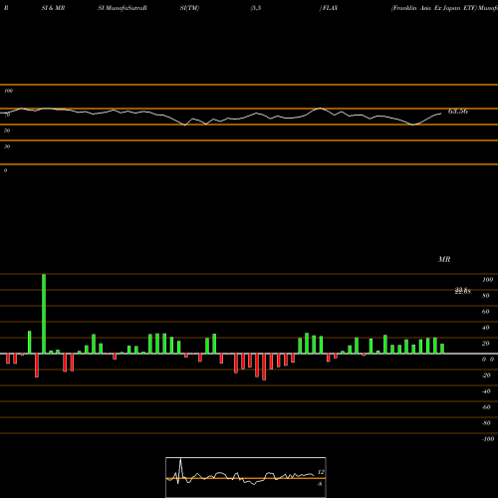Image resolution: width=498 pixels, height=498 pixels.
Task: Click the RSI axis label 50
Action: (7, 130)
